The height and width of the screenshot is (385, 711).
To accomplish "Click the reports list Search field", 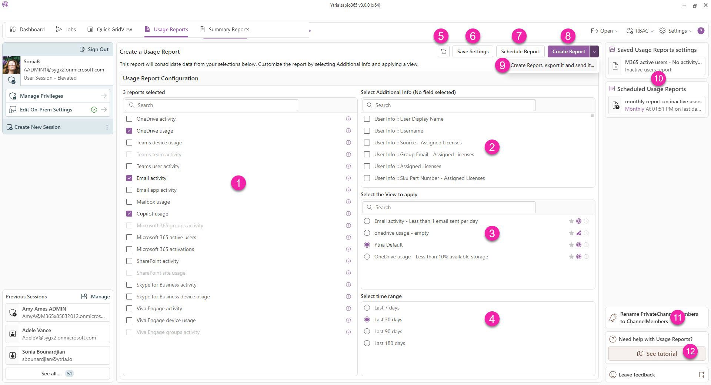I will pyautogui.click(x=211, y=105).
